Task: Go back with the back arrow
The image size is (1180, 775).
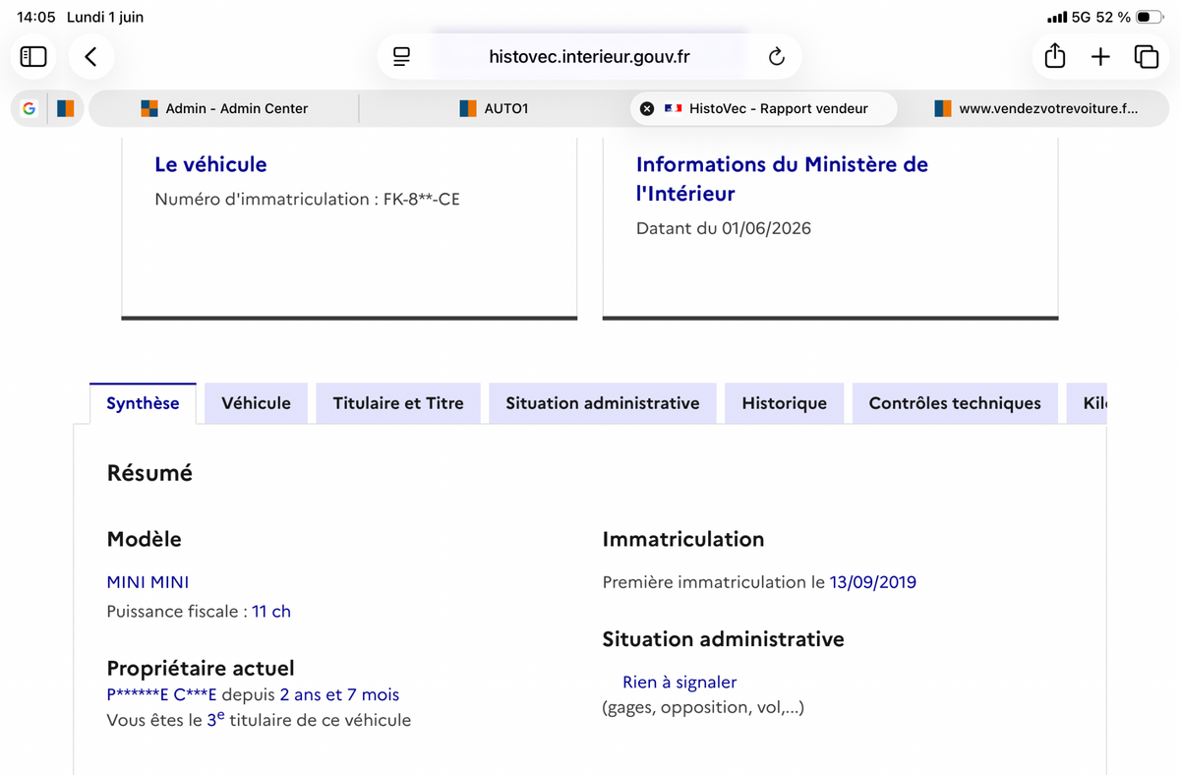Action: [x=90, y=57]
